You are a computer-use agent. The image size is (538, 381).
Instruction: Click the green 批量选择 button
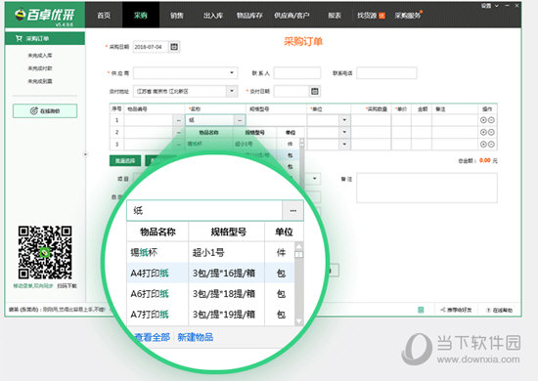click(x=125, y=160)
